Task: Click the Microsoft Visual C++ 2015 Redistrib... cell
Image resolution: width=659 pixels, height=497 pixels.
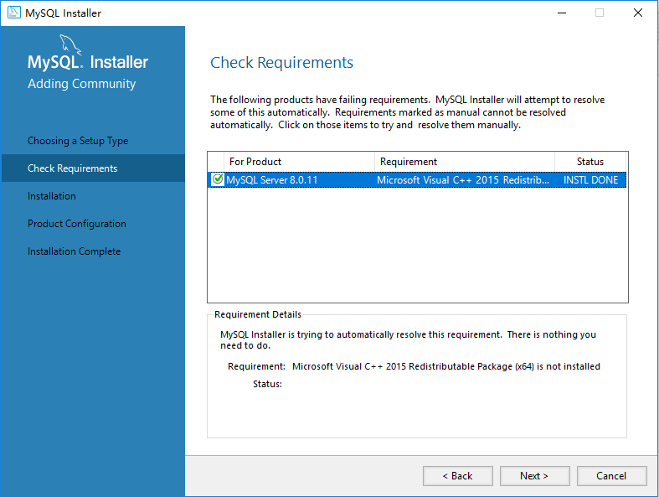Action: 463,179
